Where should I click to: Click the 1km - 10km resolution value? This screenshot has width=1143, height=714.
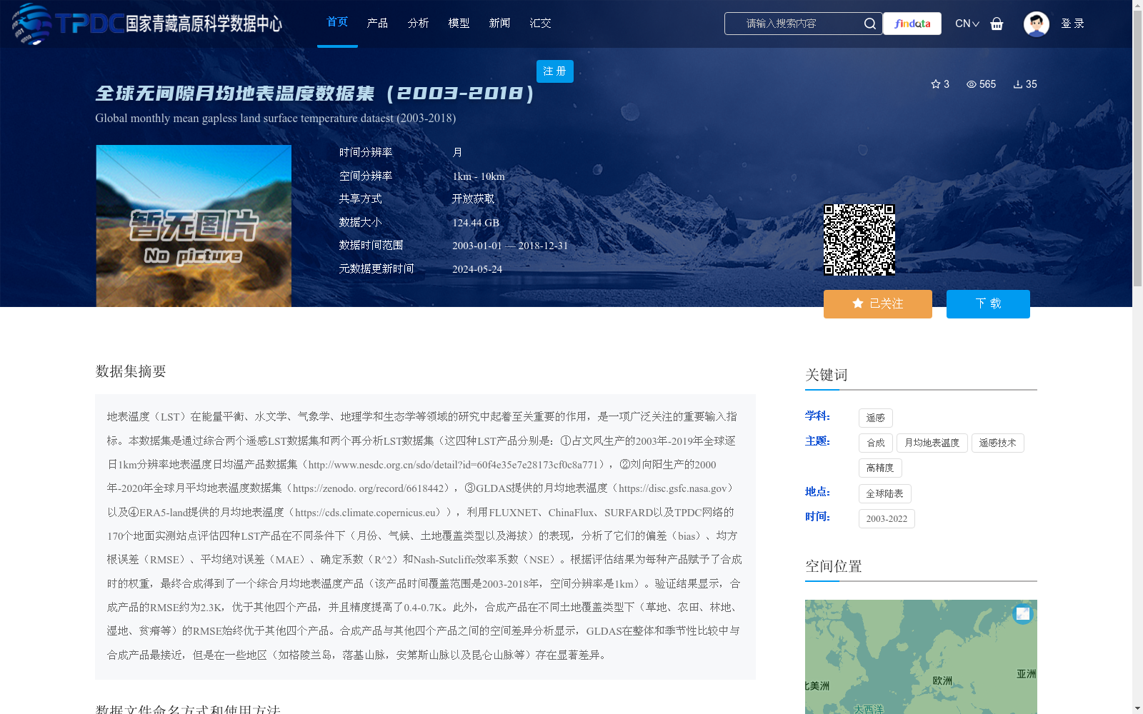pyautogui.click(x=479, y=176)
